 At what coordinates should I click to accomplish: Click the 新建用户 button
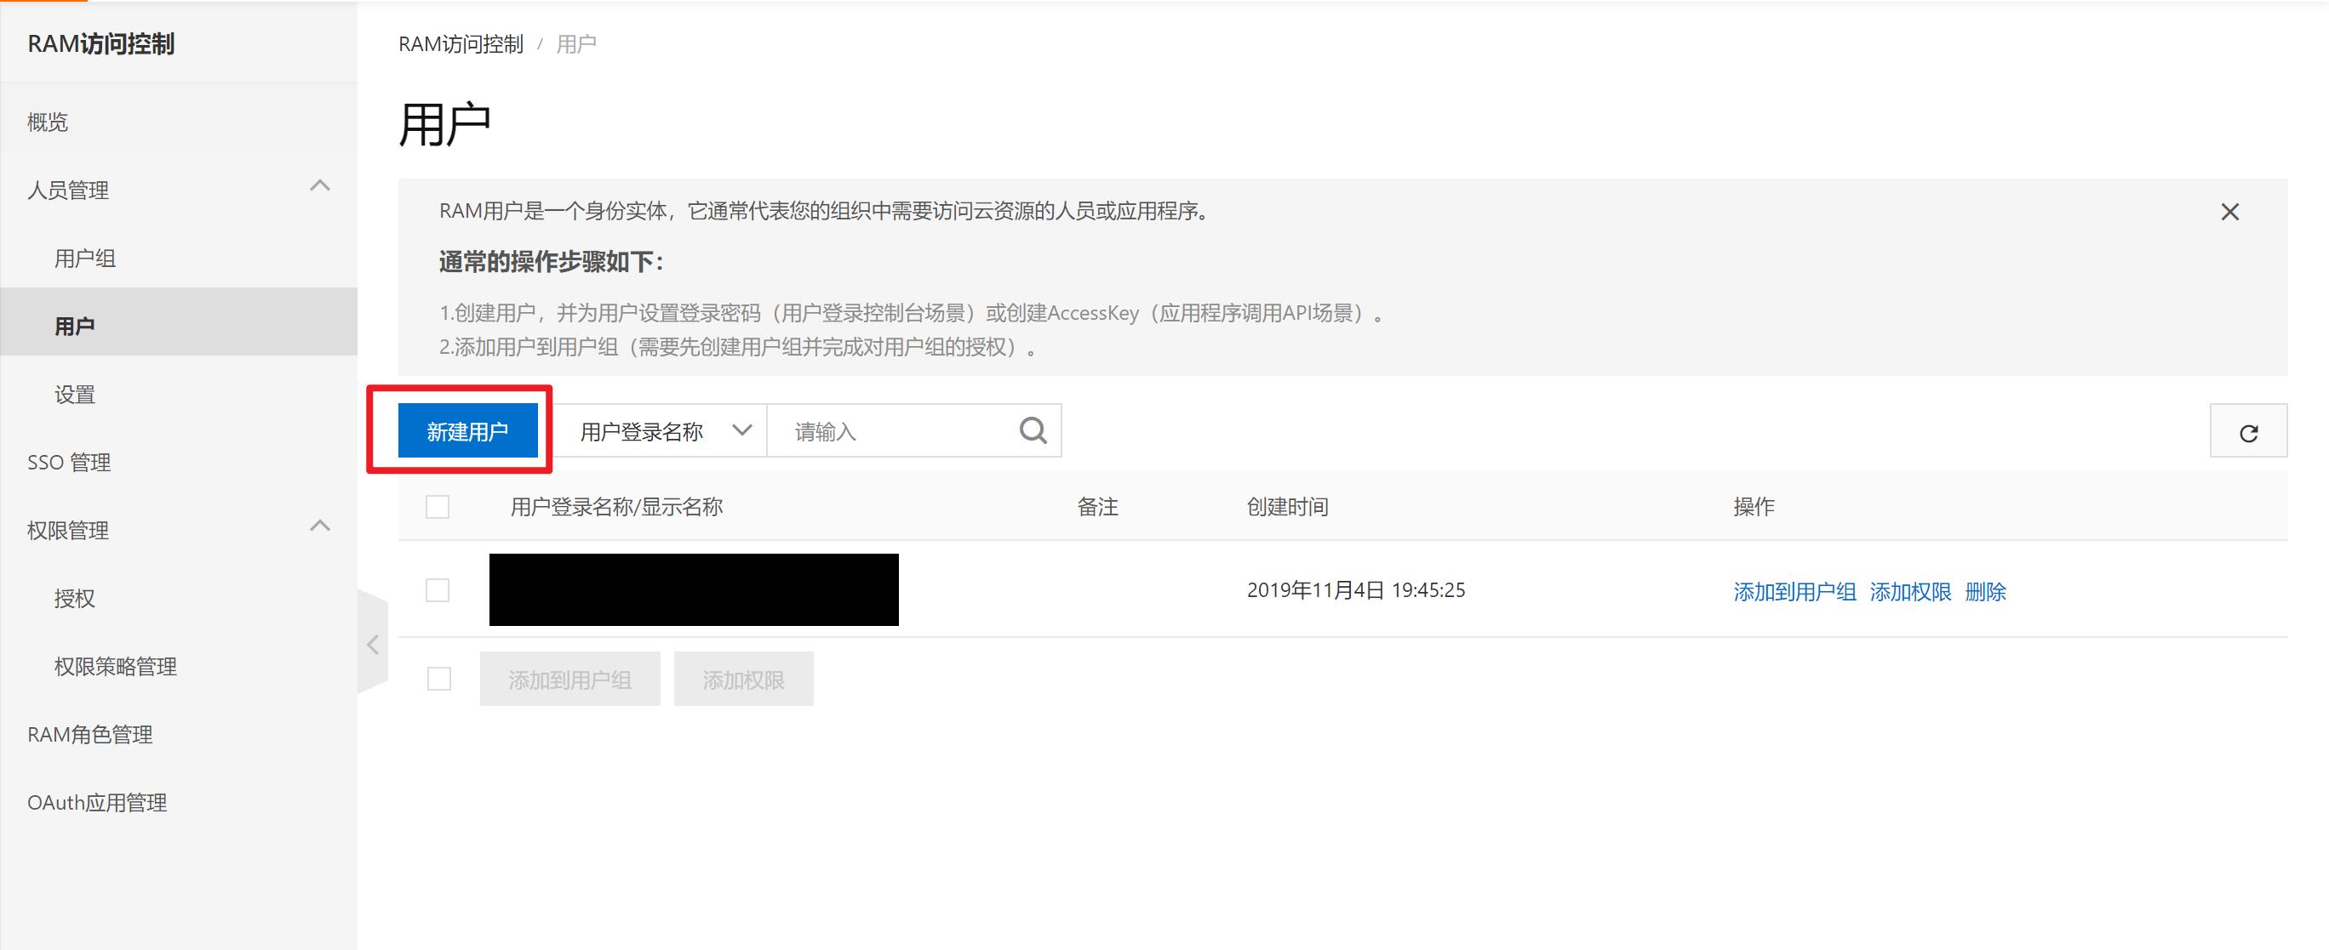pos(467,430)
